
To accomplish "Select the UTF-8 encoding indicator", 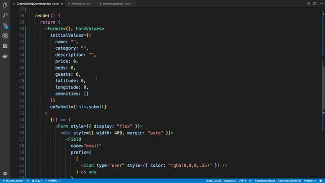I will [x=242, y=181].
